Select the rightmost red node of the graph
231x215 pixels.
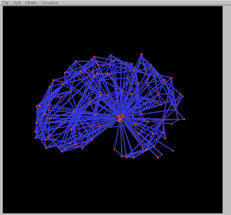coord(184,119)
